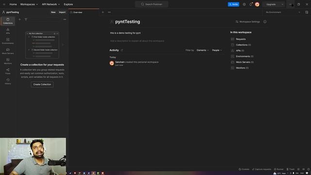Click the filter icon in collections panel
Image resolution: width=311 pixels, height=175 pixels.
tap(26, 19)
